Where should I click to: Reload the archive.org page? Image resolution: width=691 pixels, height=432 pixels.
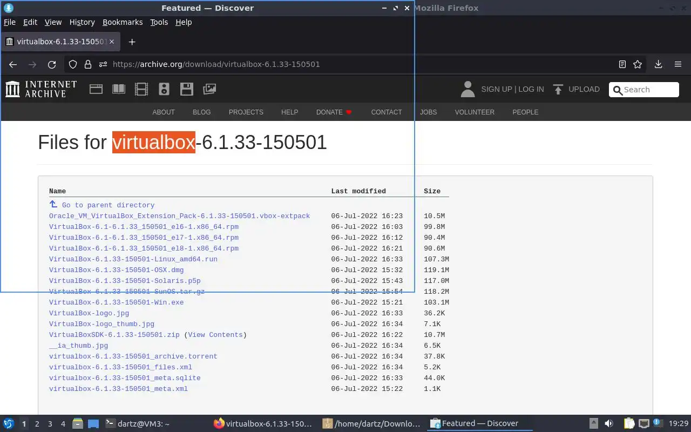coord(52,64)
